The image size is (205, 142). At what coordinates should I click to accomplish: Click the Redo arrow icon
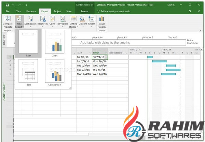click(20, 5)
